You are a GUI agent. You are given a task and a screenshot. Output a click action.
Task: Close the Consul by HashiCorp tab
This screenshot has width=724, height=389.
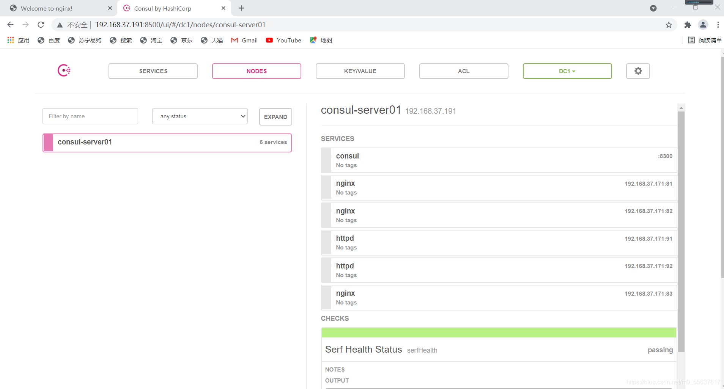point(223,8)
